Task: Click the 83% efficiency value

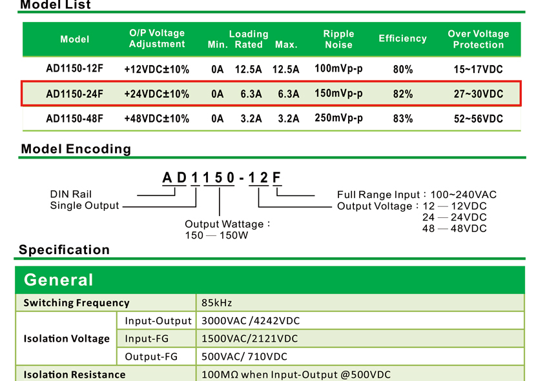Action: 403,119
